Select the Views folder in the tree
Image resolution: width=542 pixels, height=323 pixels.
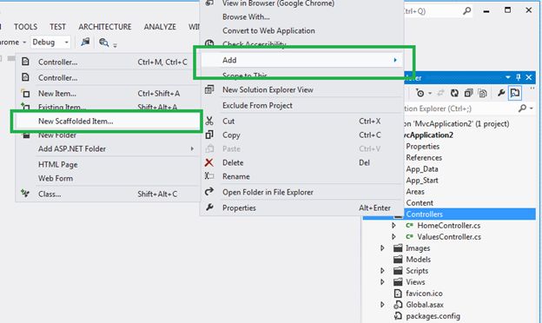pos(415,282)
